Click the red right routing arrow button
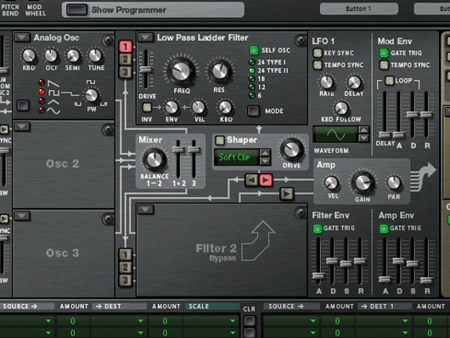 coord(266,180)
